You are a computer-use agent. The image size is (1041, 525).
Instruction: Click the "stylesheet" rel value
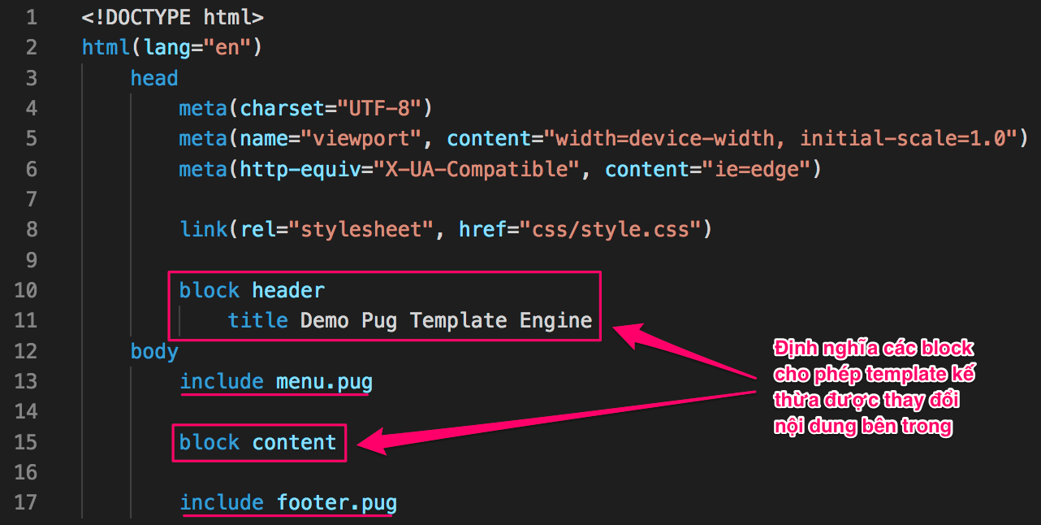(x=361, y=229)
